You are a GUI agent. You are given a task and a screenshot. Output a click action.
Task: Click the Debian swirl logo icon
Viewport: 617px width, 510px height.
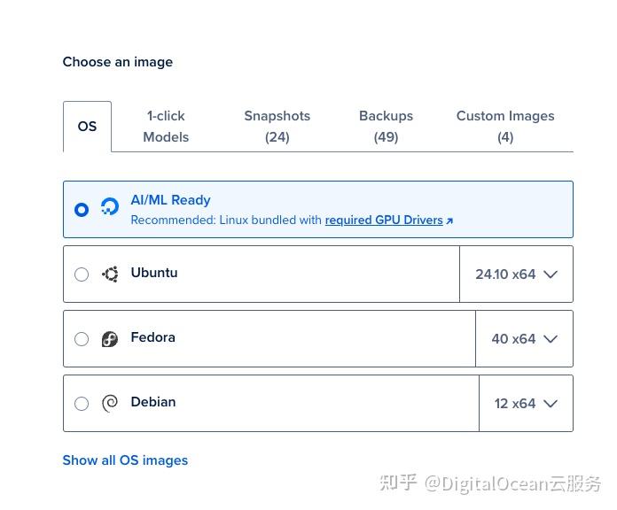(x=110, y=404)
